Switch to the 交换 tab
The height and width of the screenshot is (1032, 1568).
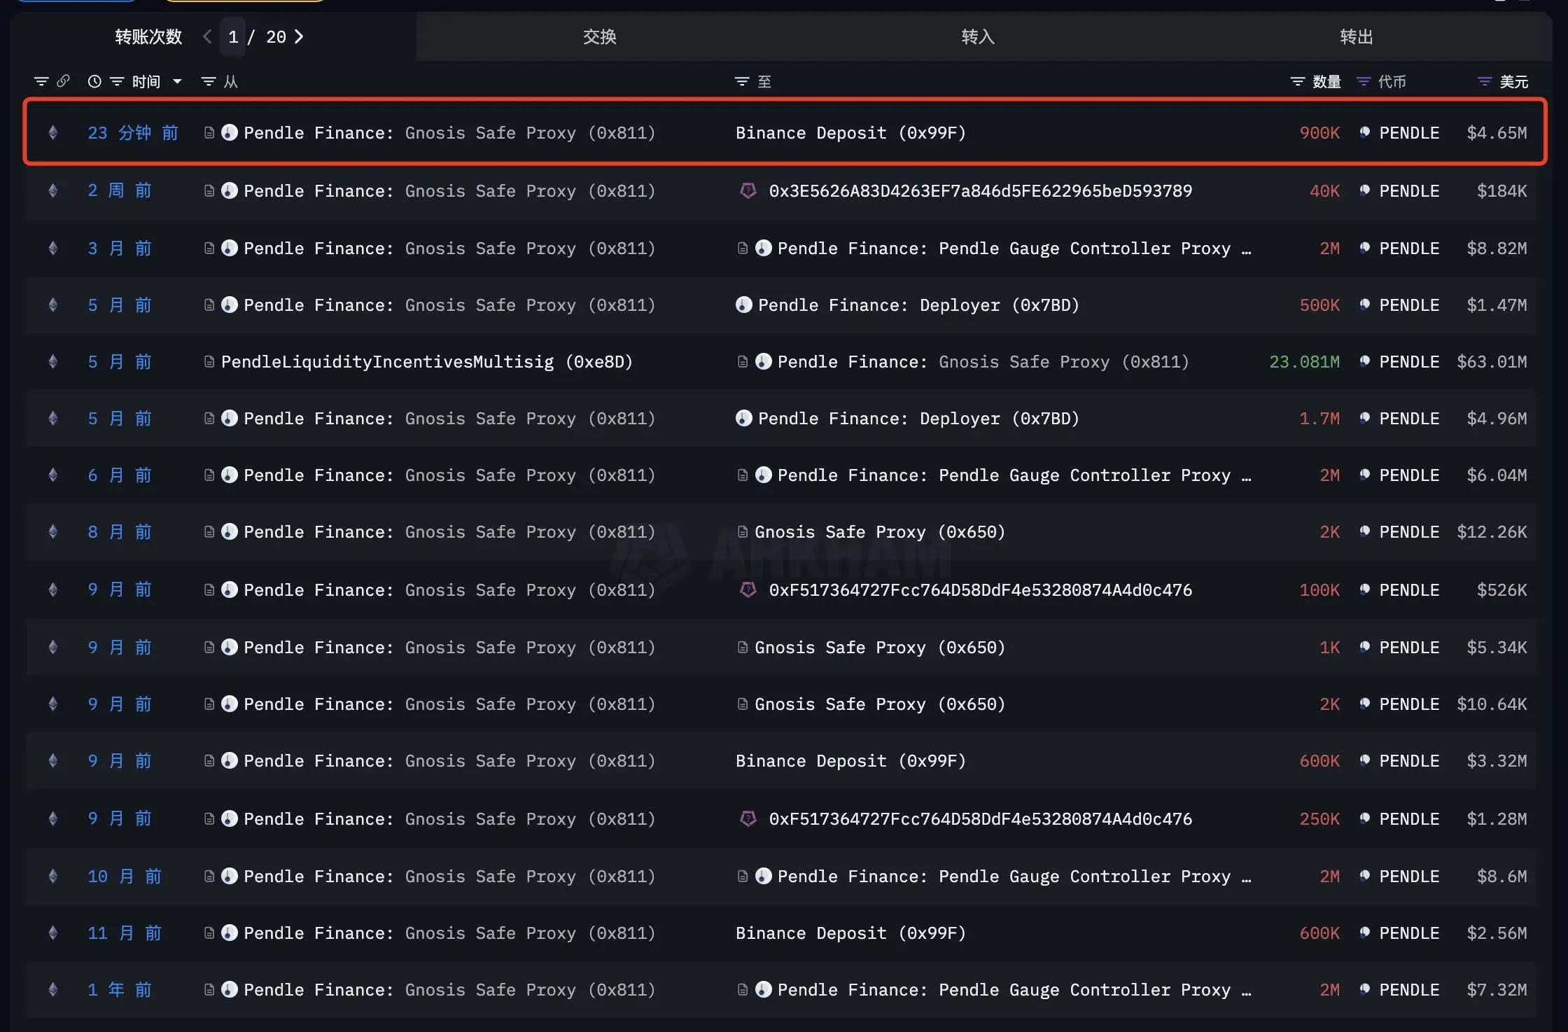click(599, 36)
